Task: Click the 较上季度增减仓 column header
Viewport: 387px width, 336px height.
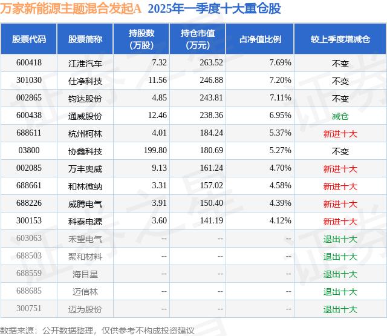Action: pos(340,39)
